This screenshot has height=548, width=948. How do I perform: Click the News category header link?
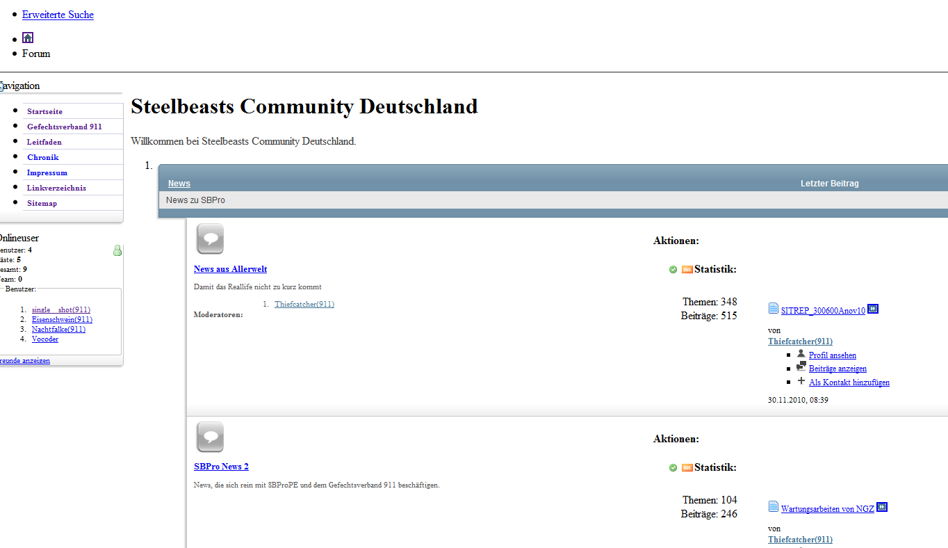coord(179,184)
